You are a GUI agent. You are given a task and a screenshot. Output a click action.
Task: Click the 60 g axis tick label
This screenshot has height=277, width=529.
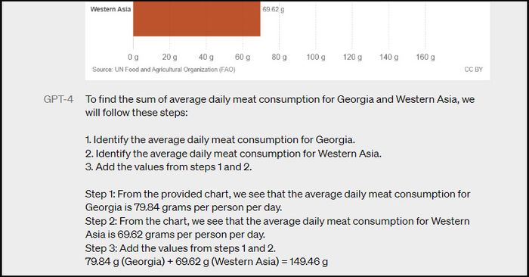point(243,57)
